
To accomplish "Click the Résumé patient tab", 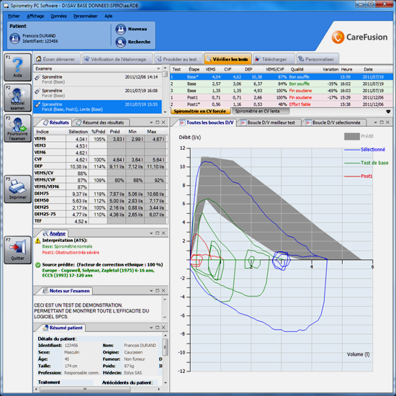I will [x=63, y=328].
